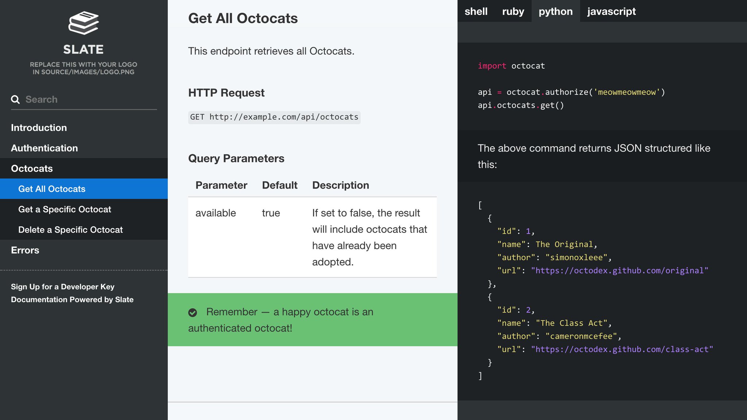Collapse the Octocats sidebar section
Screen dimensions: 747x420
(x=32, y=168)
